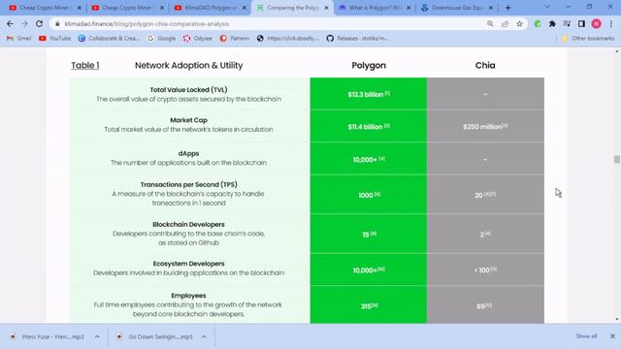Open Collaborate & Create bookmark
Viewport: 621px width, 349px height.
pos(109,39)
